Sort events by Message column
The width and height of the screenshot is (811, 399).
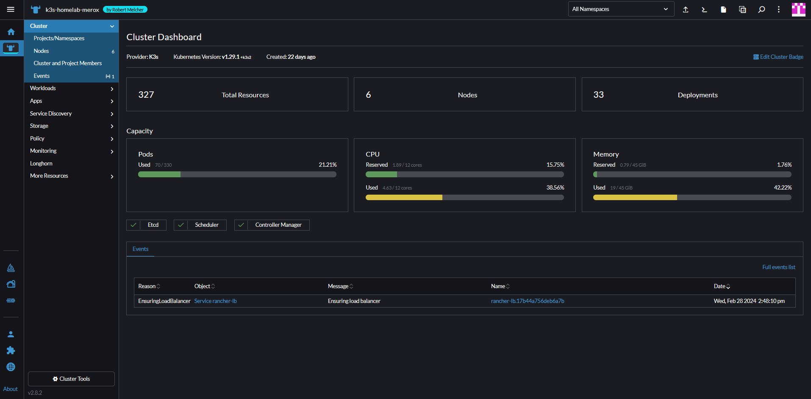click(x=340, y=286)
